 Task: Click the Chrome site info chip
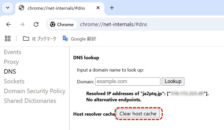[x=62, y=24]
